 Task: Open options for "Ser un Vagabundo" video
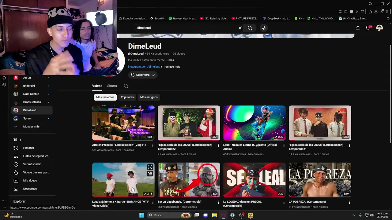[x=218, y=202]
